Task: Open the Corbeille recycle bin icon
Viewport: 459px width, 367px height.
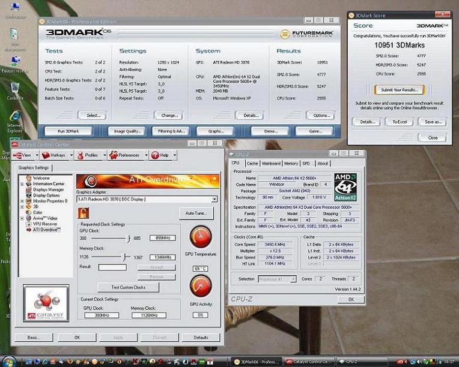Action: 15,91
